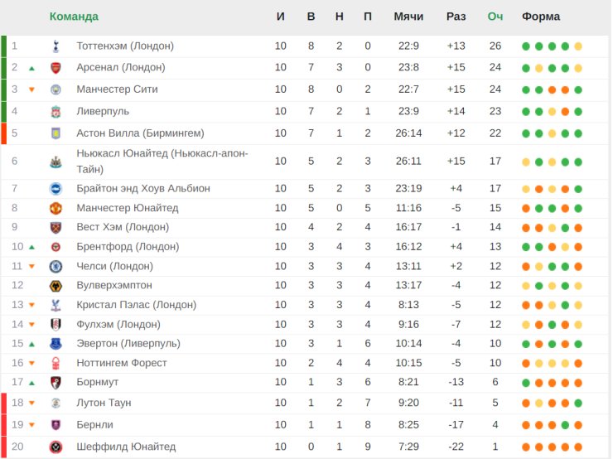The image size is (613, 459).
Task: Sort standings by Мячи column header
Action: coord(408,17)
